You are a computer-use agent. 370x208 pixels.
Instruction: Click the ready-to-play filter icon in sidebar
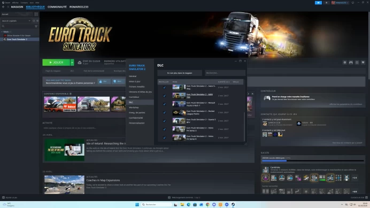tap(37, 21)
